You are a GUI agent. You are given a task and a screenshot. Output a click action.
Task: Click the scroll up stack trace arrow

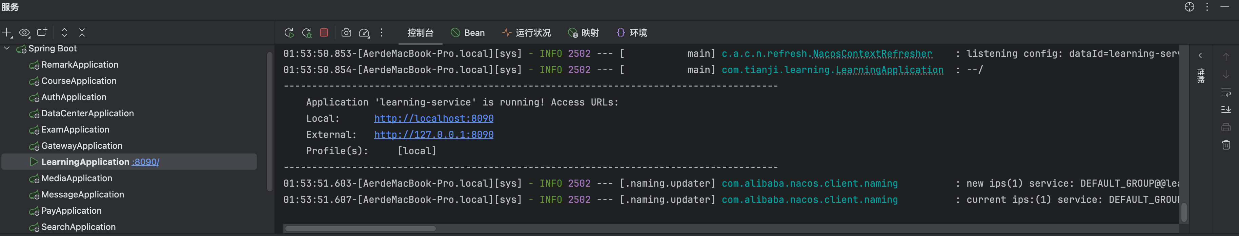tap(1226, 56)
